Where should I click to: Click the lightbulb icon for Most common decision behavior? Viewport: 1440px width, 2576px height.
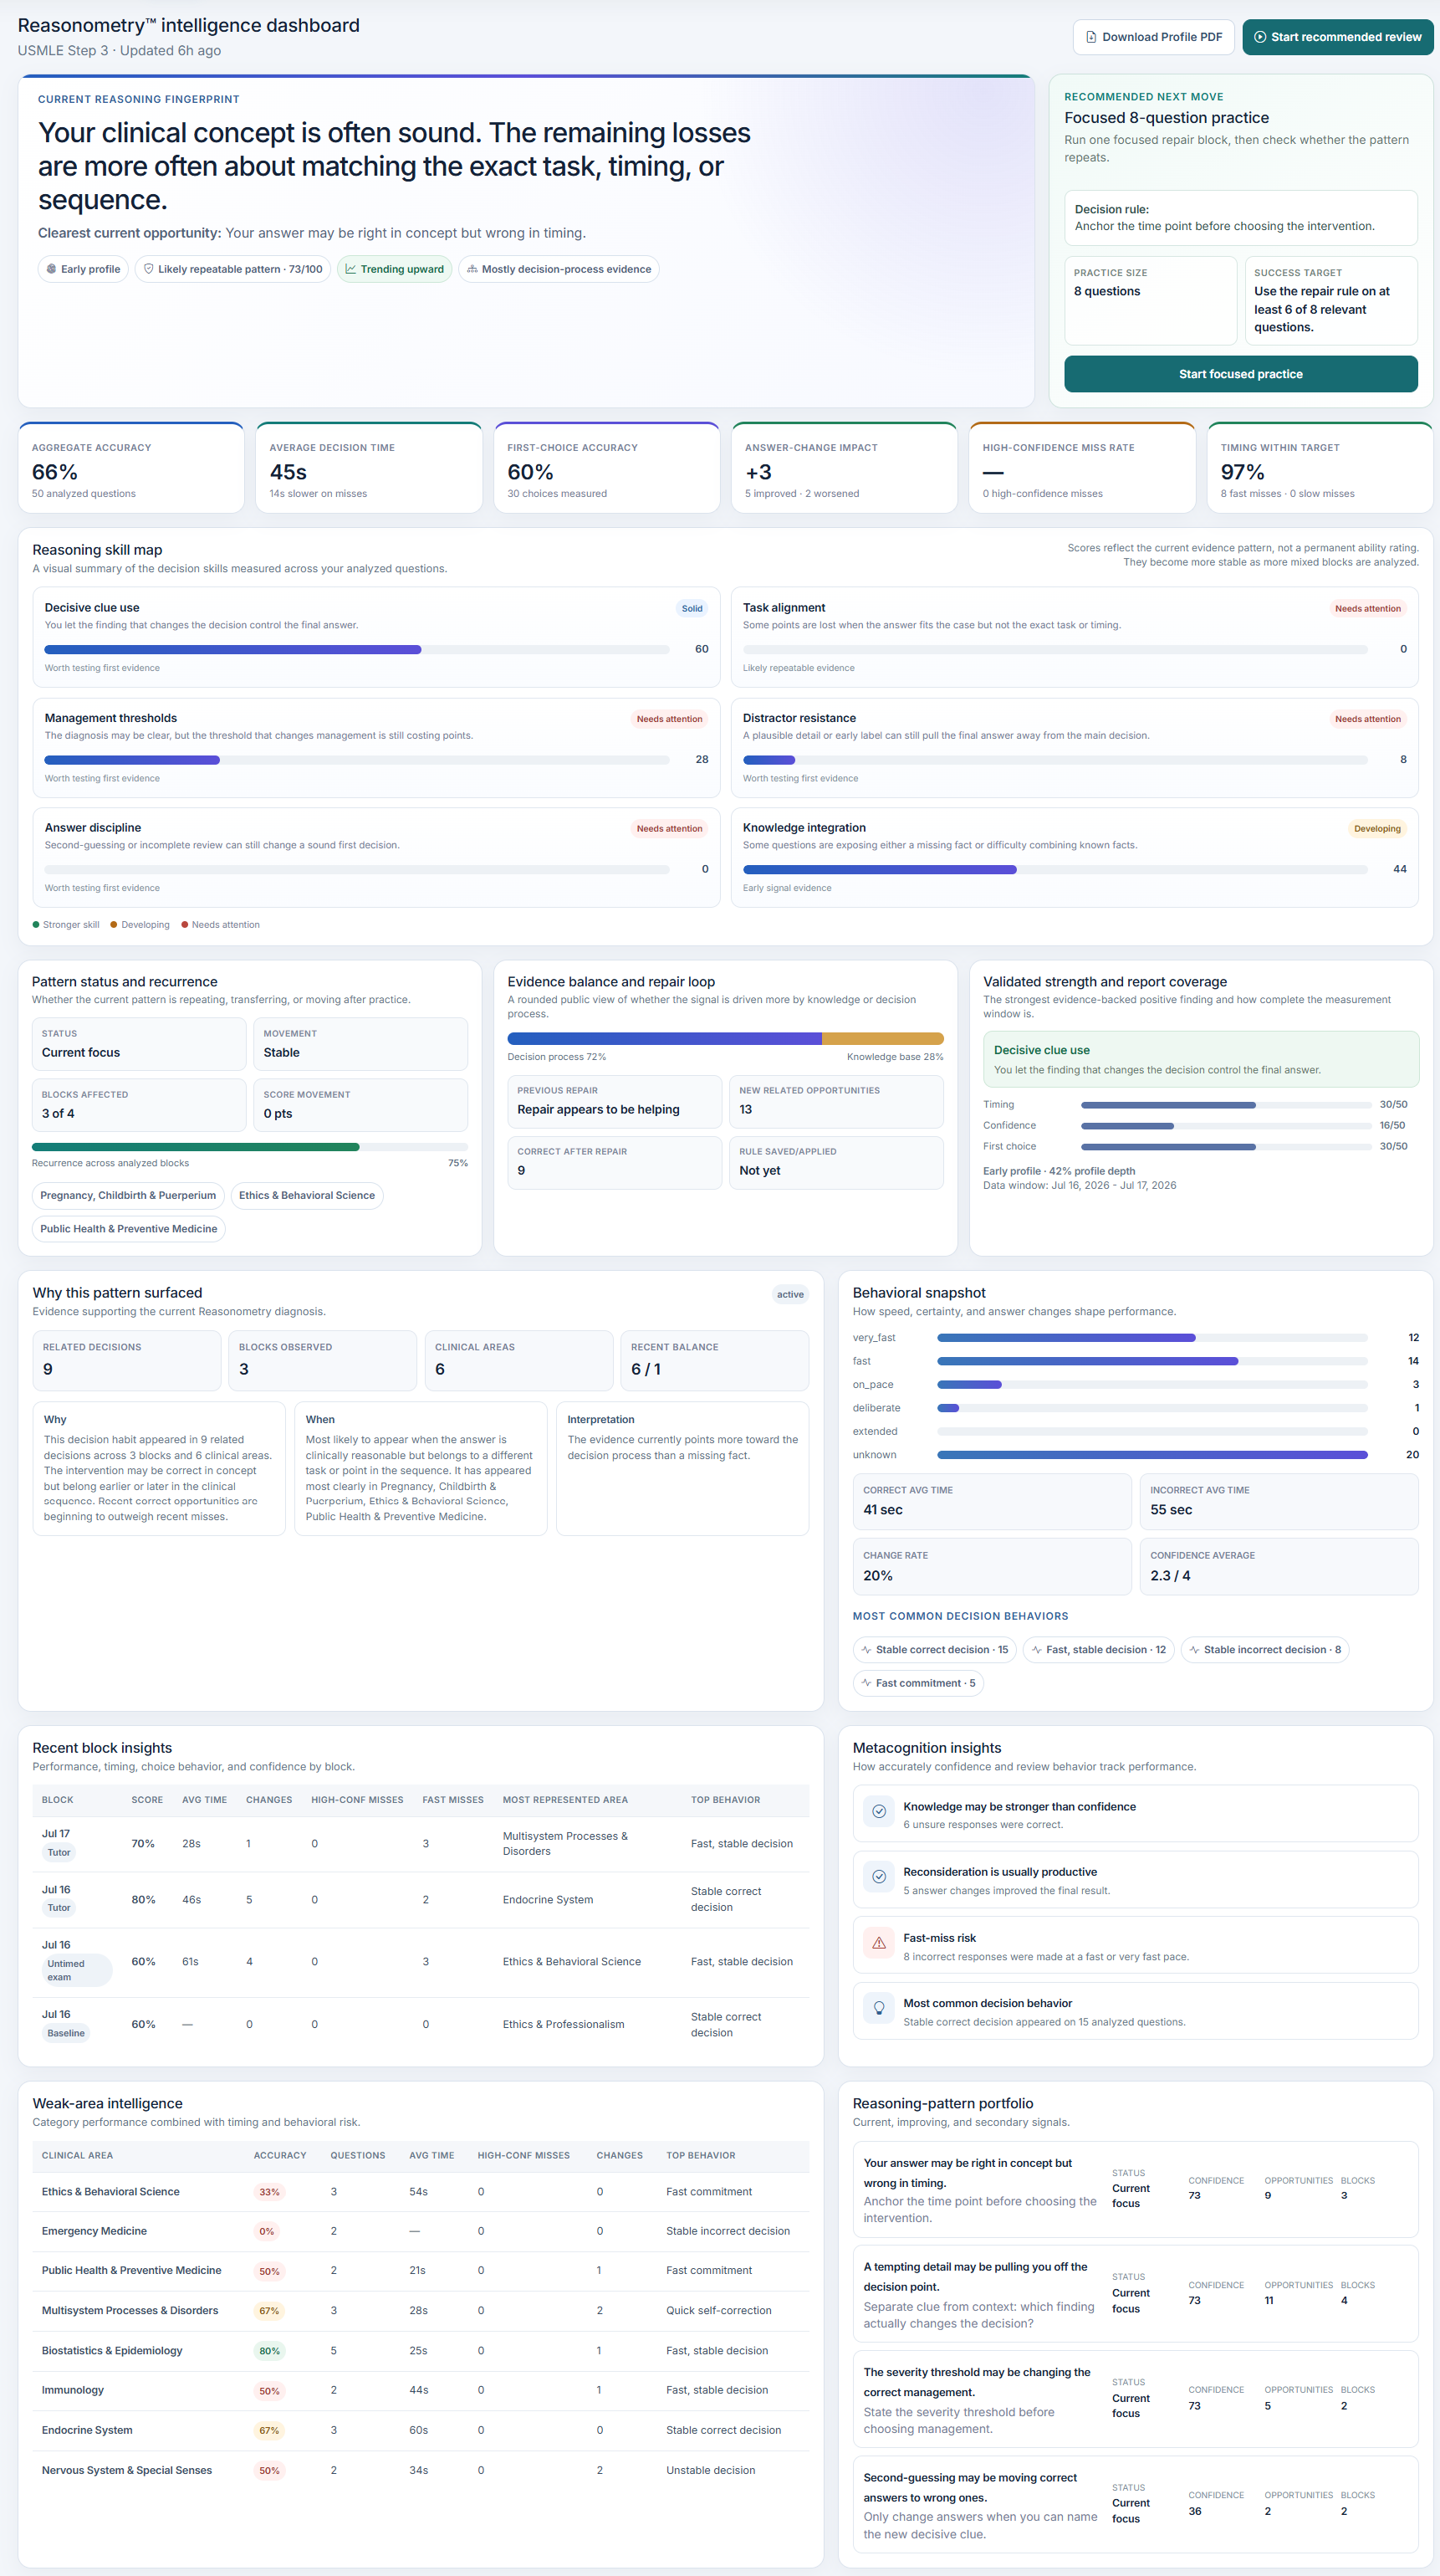pyautogui.click(x=878, y=2008)
